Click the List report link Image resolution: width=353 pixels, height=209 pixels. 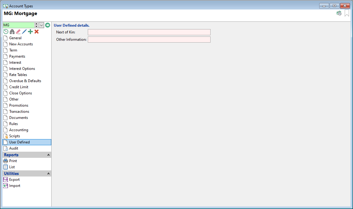tap(12, 167)
